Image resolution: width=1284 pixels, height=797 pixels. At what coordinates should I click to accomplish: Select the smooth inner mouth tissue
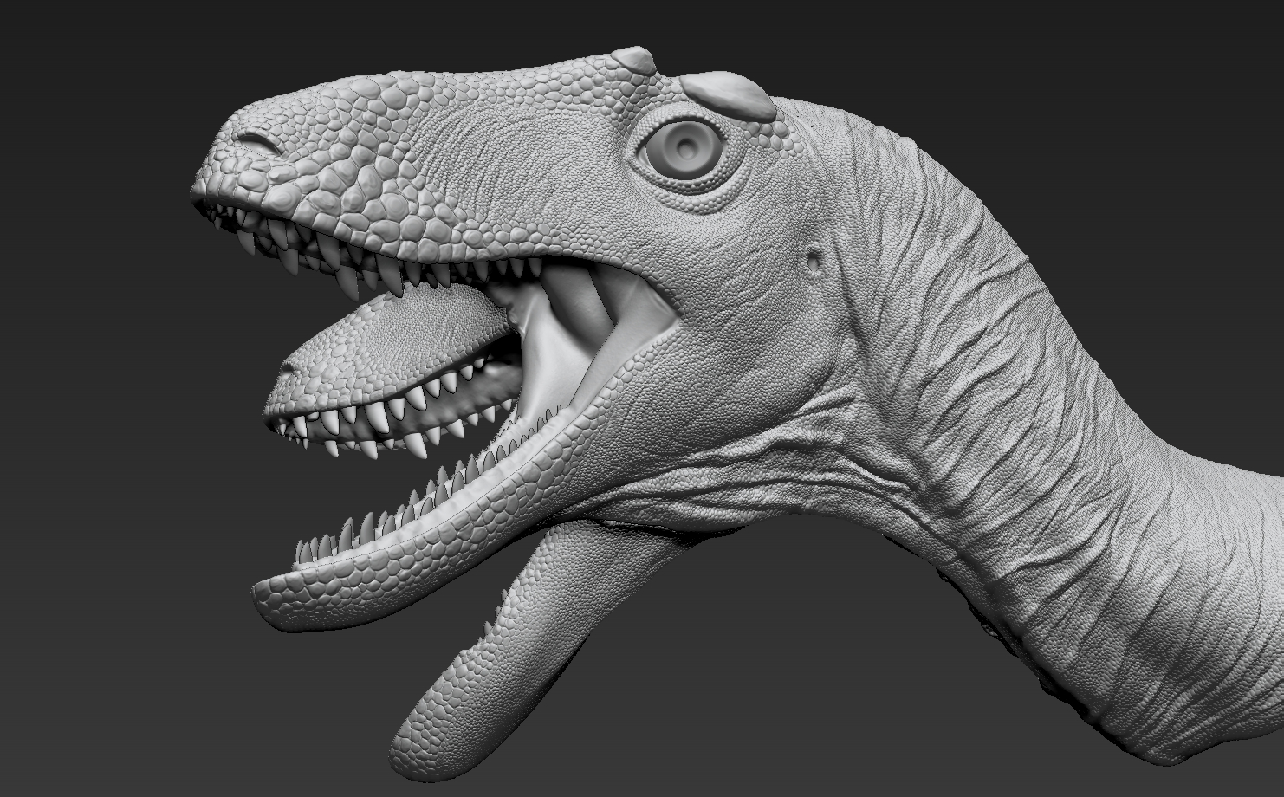(x=554, y=347)
